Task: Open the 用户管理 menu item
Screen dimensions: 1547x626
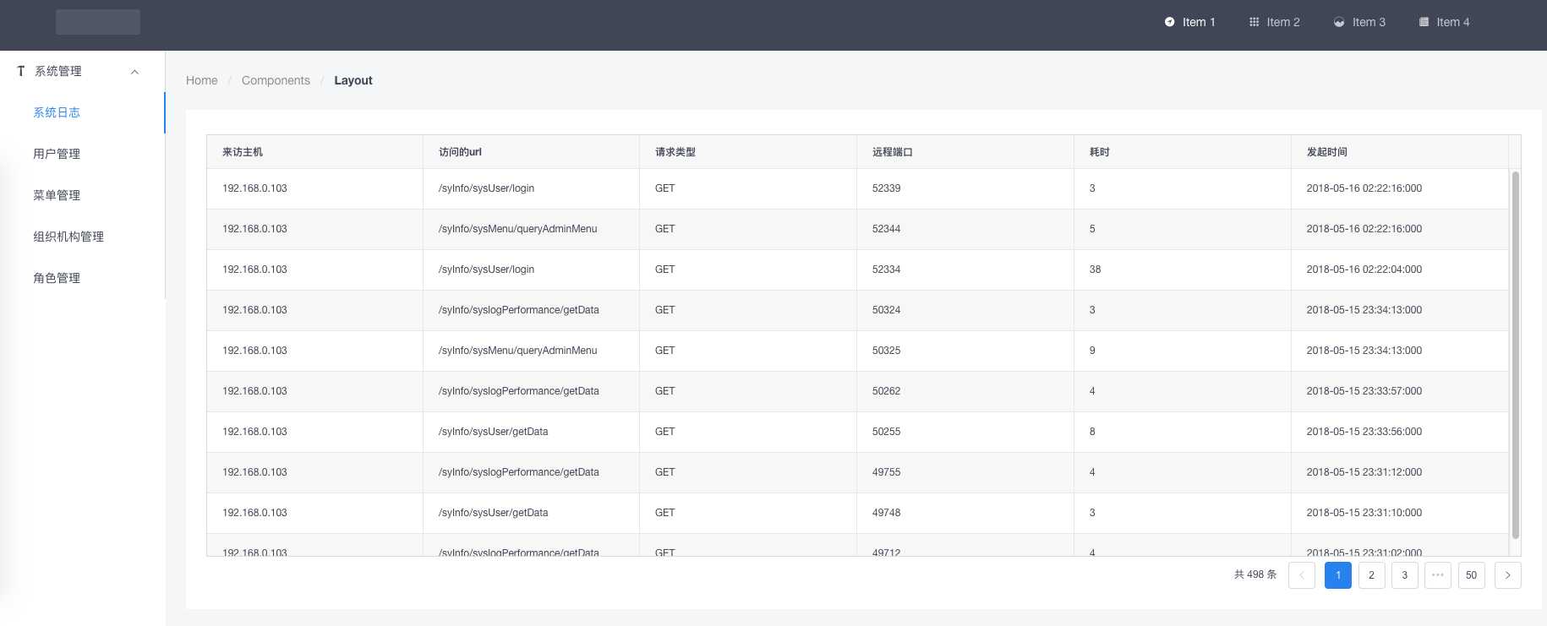Action: pyautogui.click(x=82, y=154)
